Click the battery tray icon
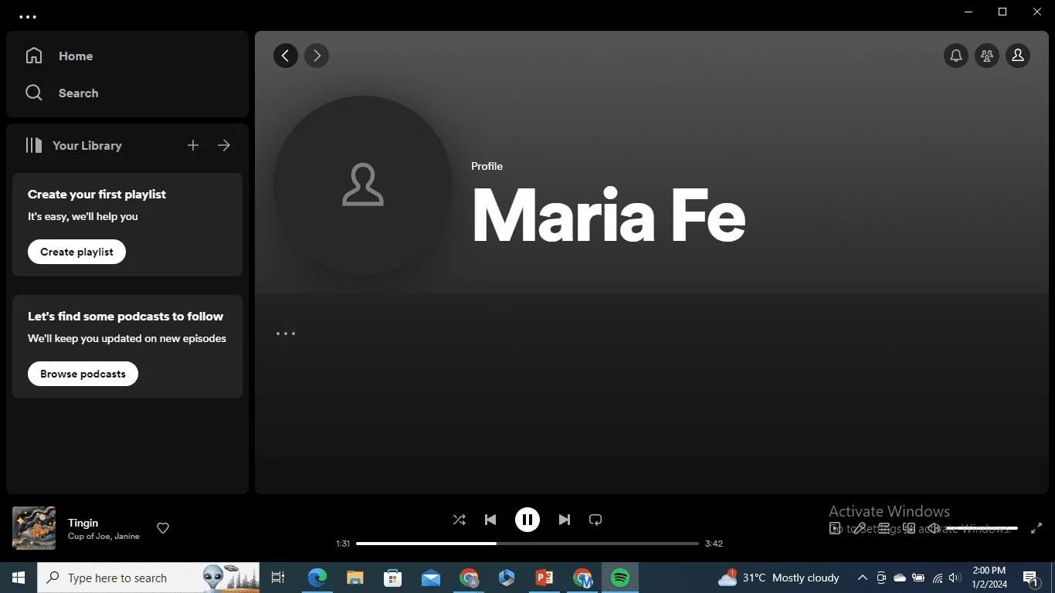 (918, 578)
